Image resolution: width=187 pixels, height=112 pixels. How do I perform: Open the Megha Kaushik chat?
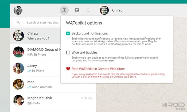53,101
